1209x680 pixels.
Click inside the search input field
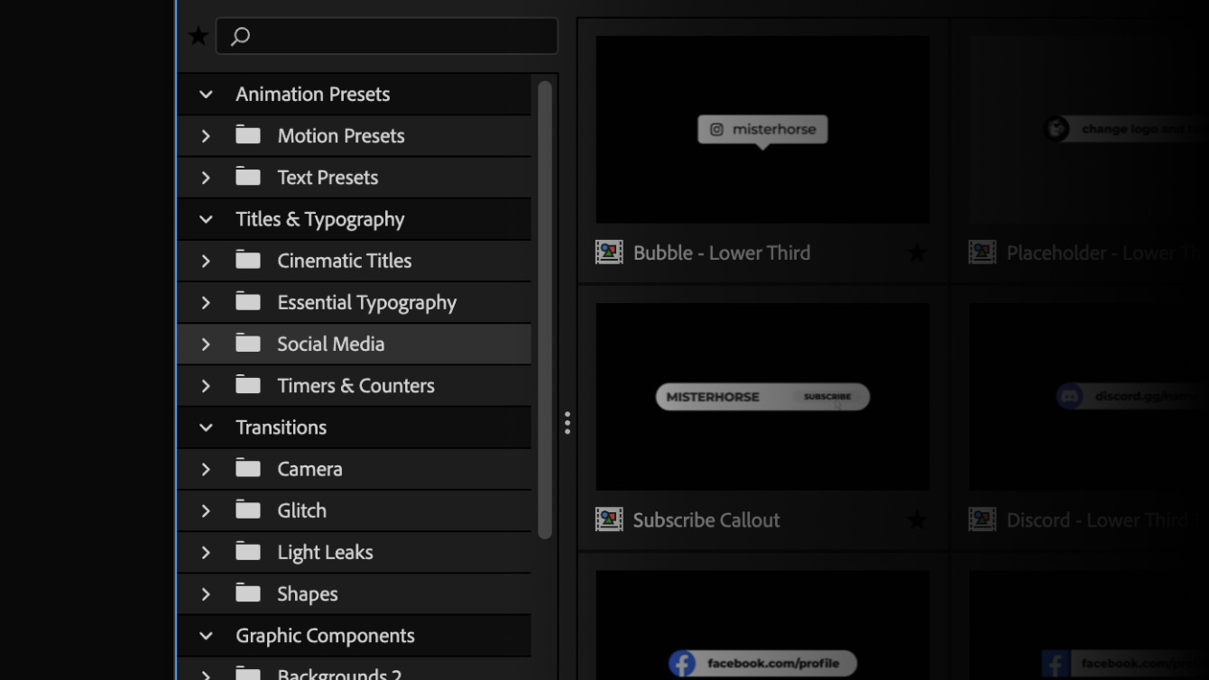[388, 36]
